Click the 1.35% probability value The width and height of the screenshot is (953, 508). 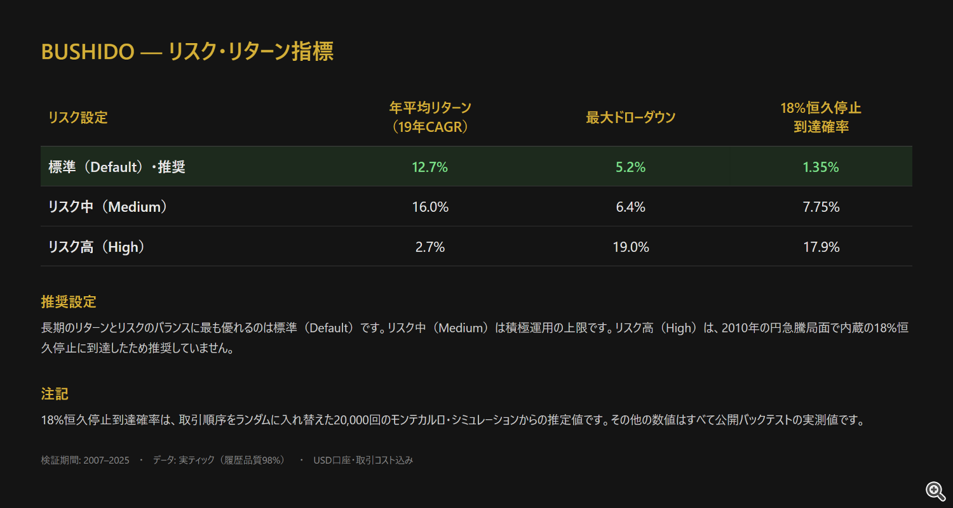(x=821, y=167)
